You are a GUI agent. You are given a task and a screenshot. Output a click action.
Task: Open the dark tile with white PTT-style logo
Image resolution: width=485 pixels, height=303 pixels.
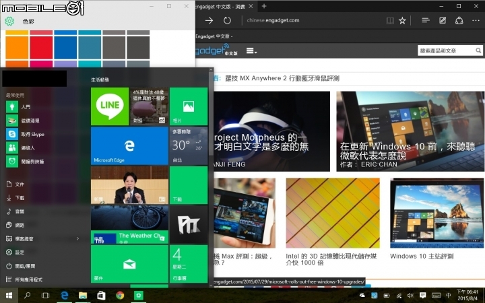(189, 224)
